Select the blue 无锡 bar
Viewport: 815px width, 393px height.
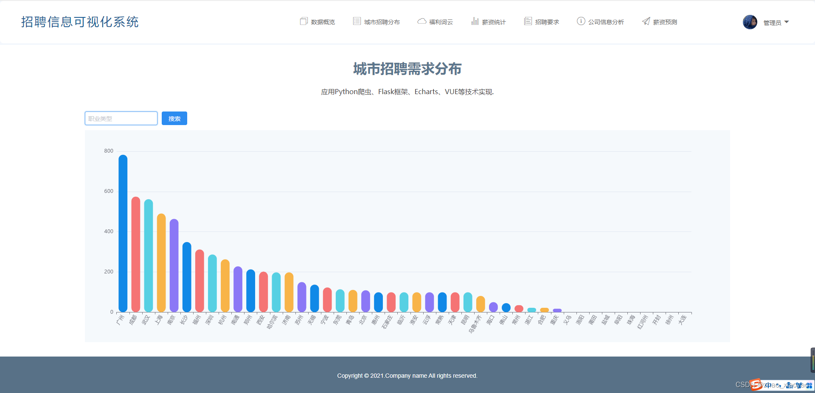click(315, 298)
